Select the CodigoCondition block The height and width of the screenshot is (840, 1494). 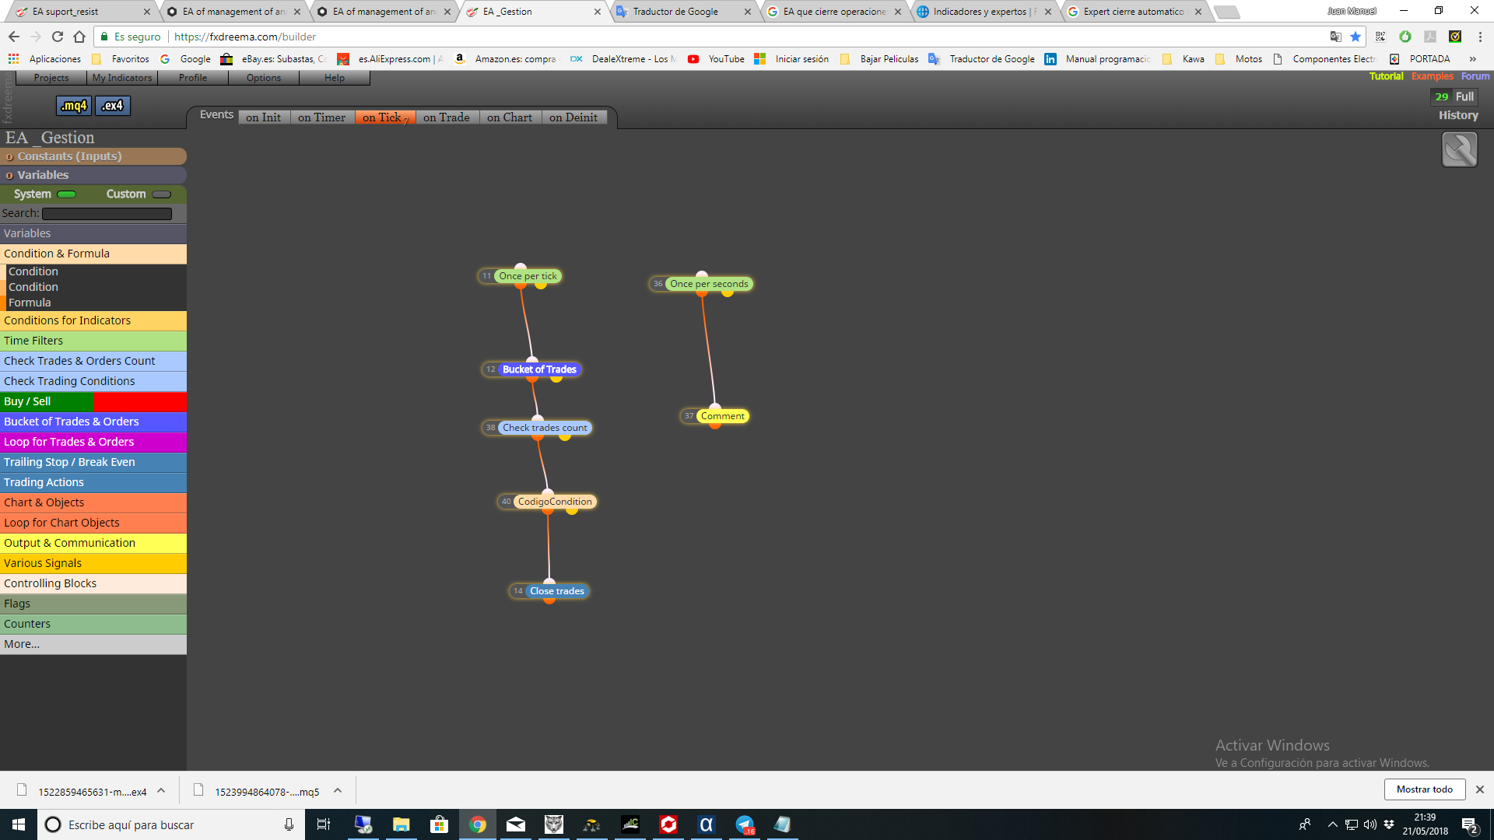point(555,502)
